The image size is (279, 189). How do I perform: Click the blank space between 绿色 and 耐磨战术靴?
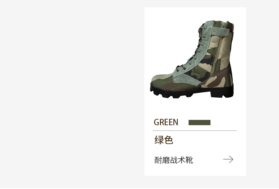[x=195, y=150]
